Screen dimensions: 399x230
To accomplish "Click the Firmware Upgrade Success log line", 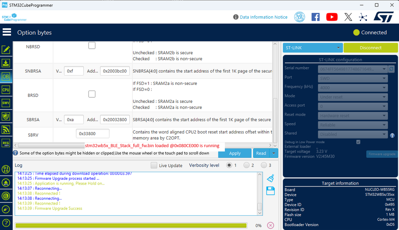I will click(x=50, y=208).
